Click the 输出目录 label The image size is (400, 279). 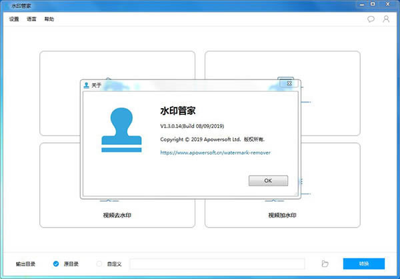[x=25, y=264]
